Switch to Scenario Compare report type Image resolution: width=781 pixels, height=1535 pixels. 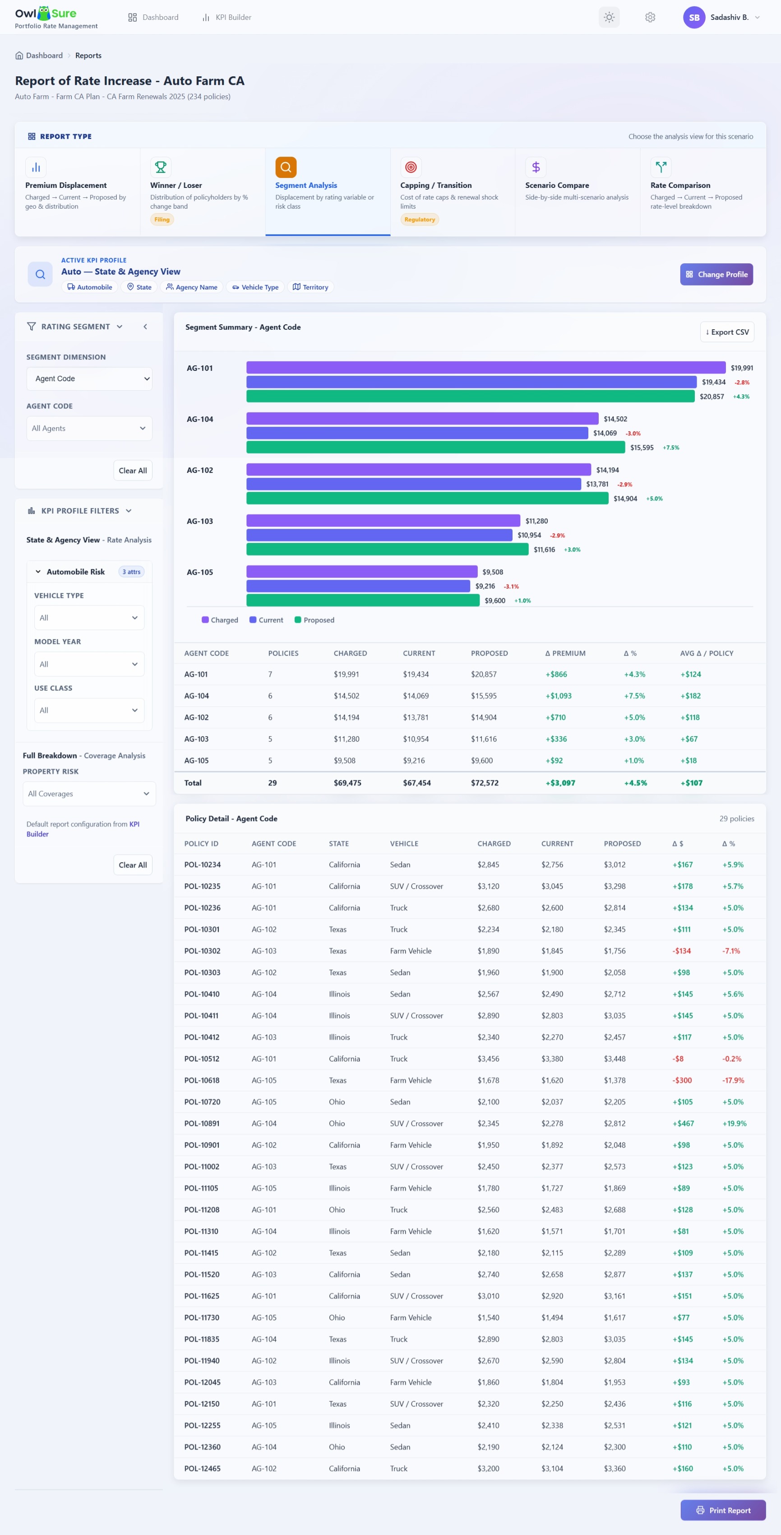tap(578, 192)
